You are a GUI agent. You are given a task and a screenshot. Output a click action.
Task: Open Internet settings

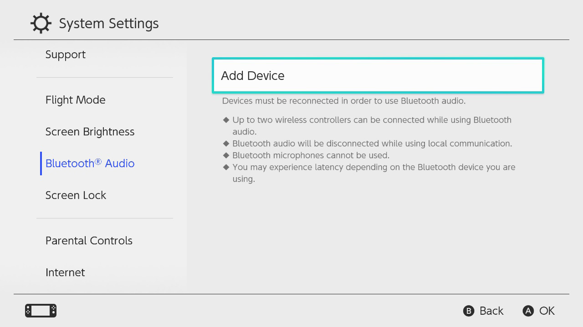point(65,272)
